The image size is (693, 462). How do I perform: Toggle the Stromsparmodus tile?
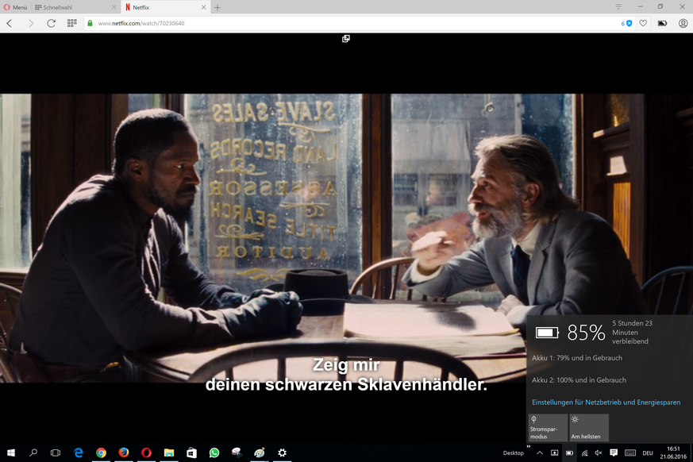pyautogui.click(x=548, y=428)
